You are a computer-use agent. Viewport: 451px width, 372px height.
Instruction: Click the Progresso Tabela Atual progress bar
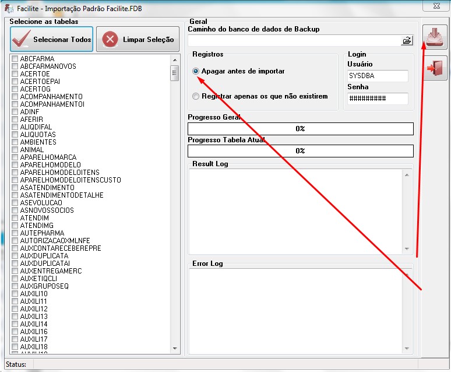click(301, 151)
